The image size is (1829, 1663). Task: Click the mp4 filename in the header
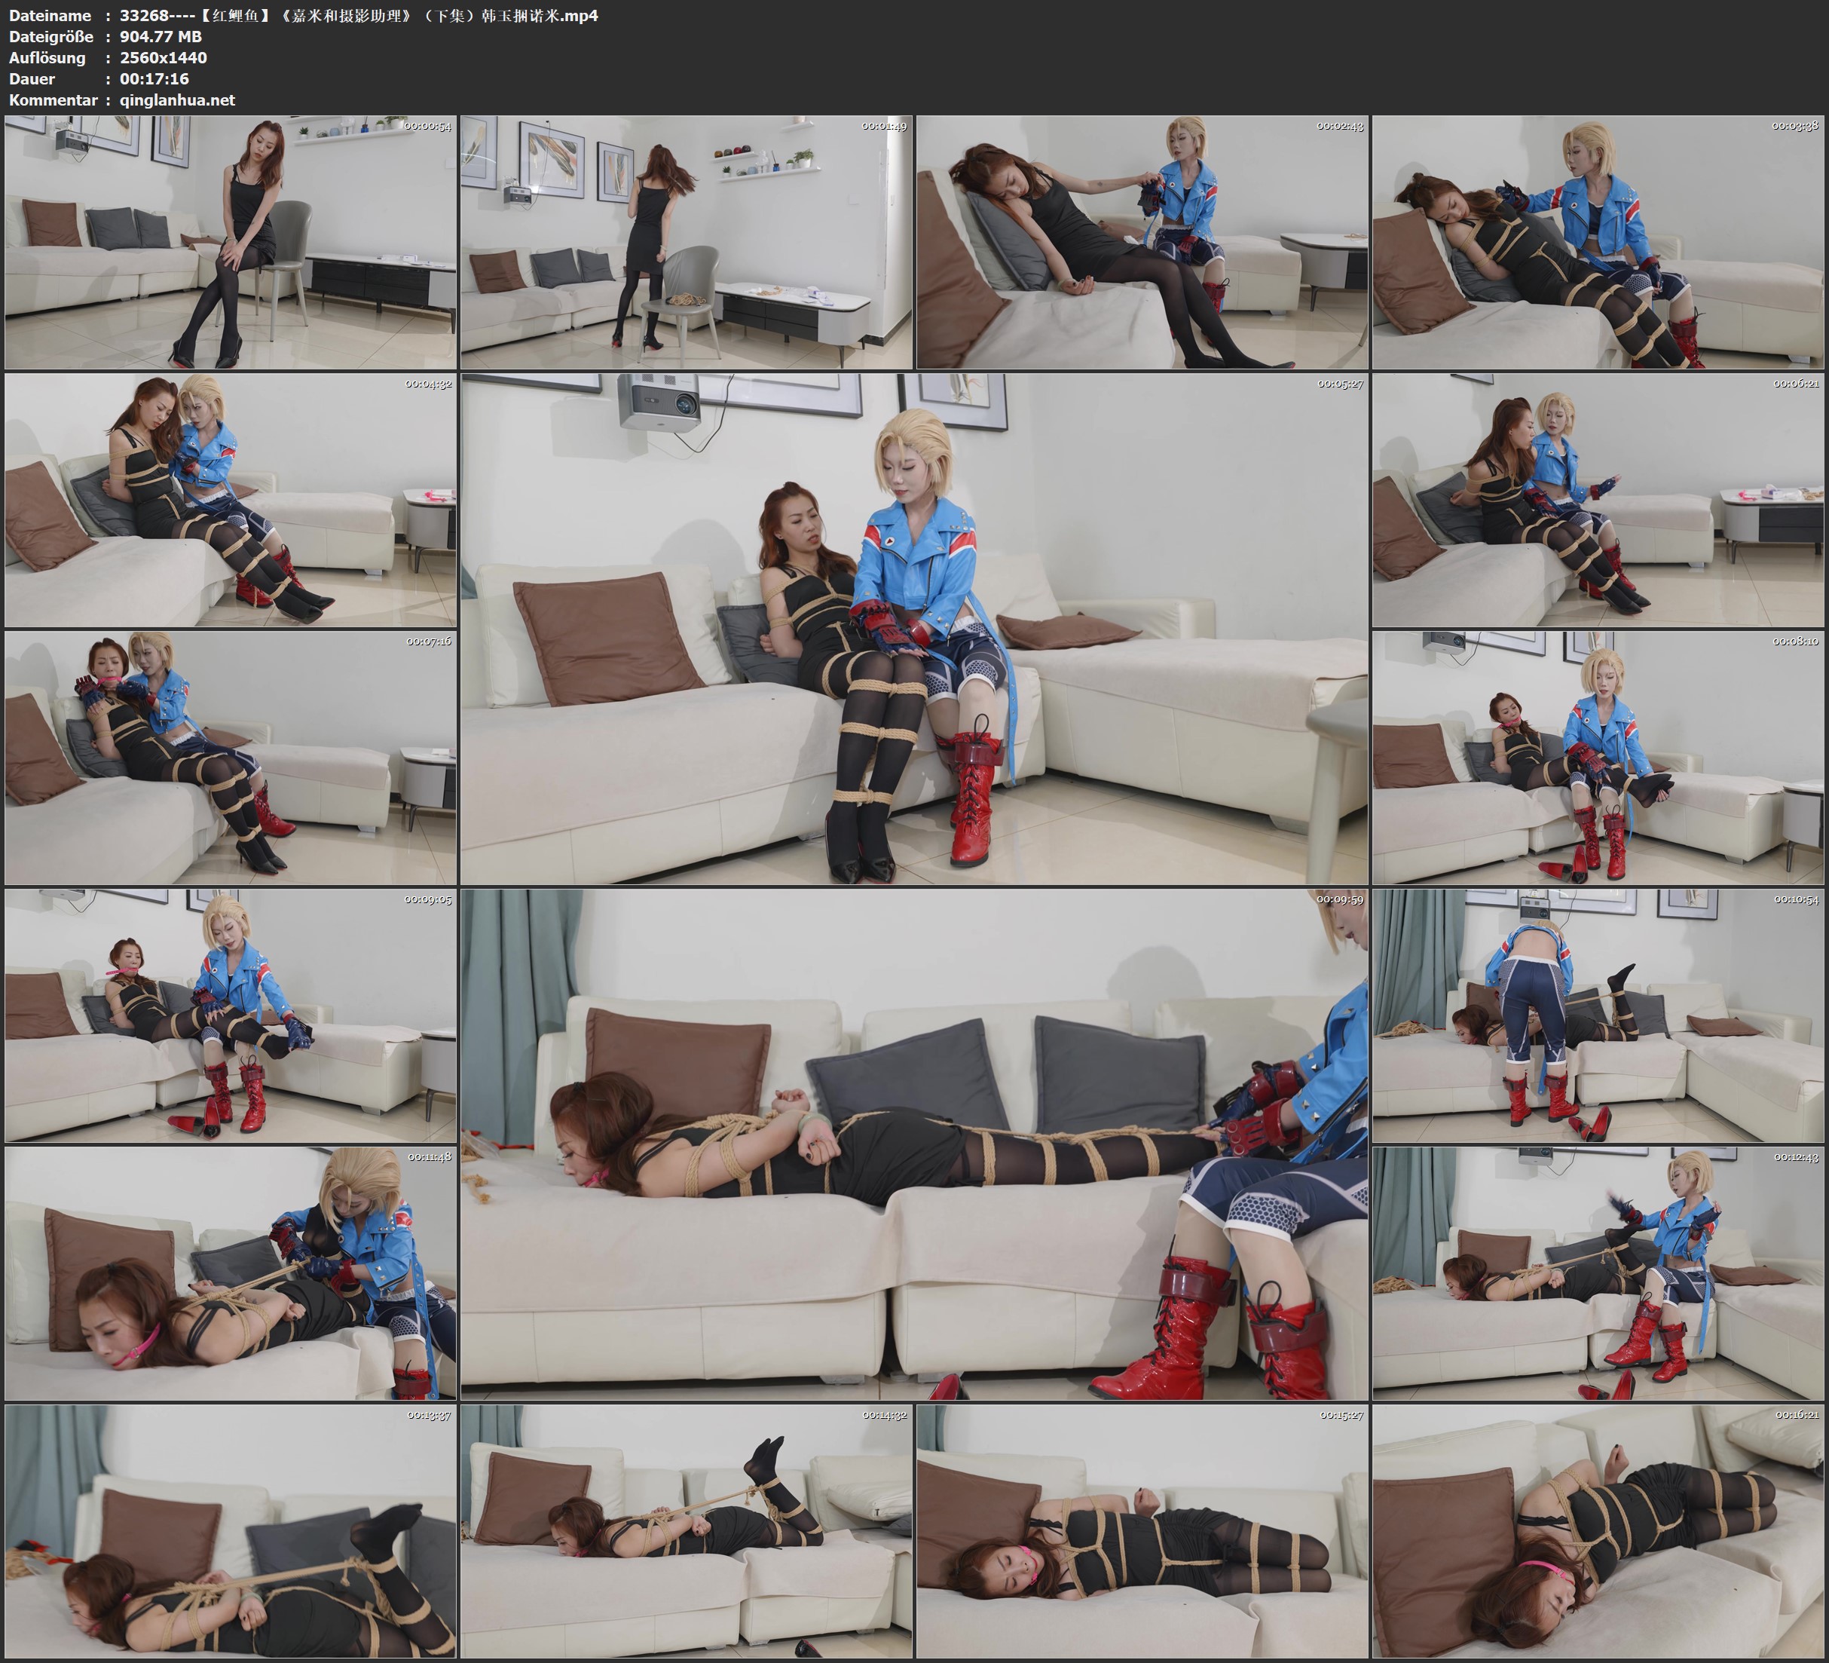tap(359, 15)
